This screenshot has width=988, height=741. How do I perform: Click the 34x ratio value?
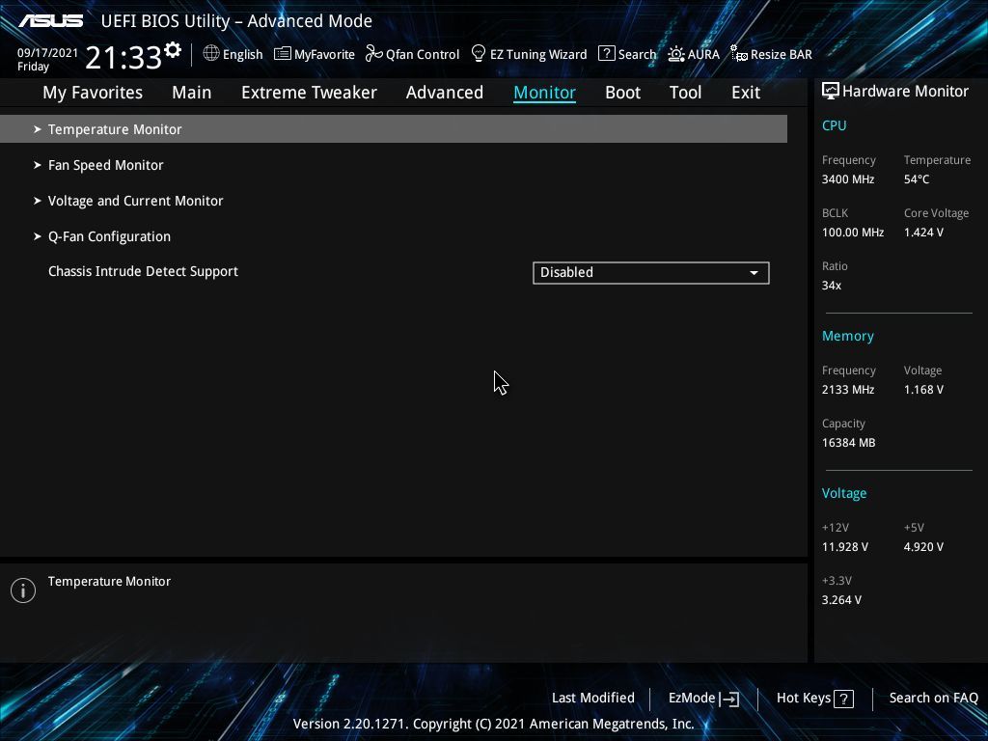tap(831, 286)
